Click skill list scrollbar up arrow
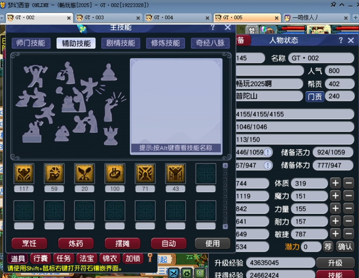The height and width of the screenshot is (278, 359). pyautogui.click(x=225, y=165)
